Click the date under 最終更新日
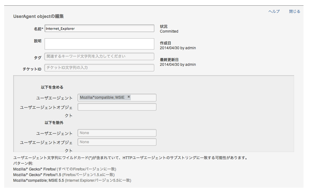This screenshot has width=313, height=191. point(178,64)
